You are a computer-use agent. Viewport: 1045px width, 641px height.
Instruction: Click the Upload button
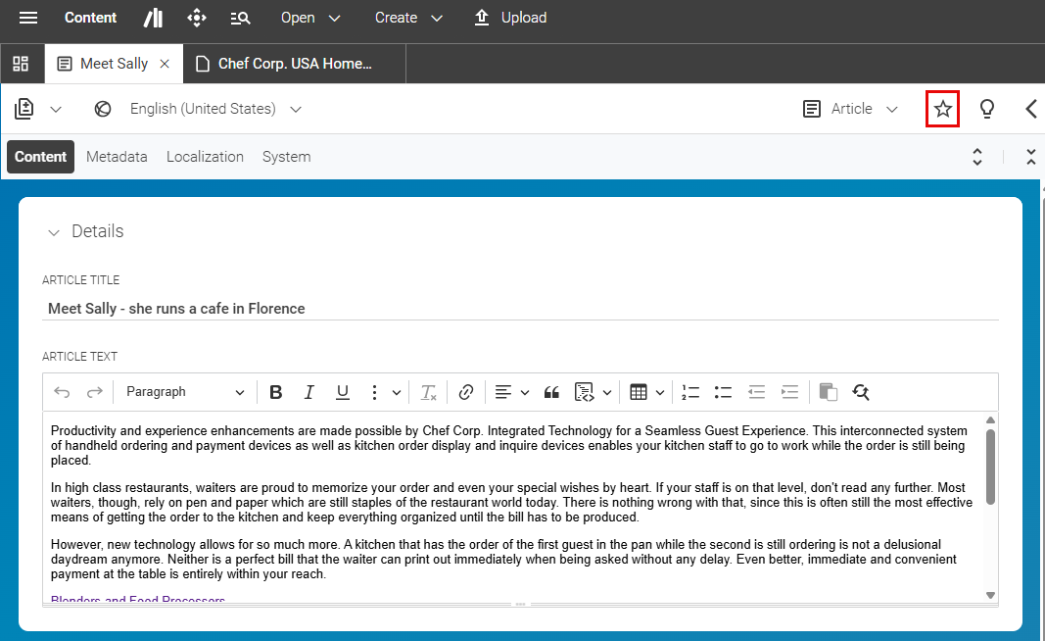pos(510,17)
